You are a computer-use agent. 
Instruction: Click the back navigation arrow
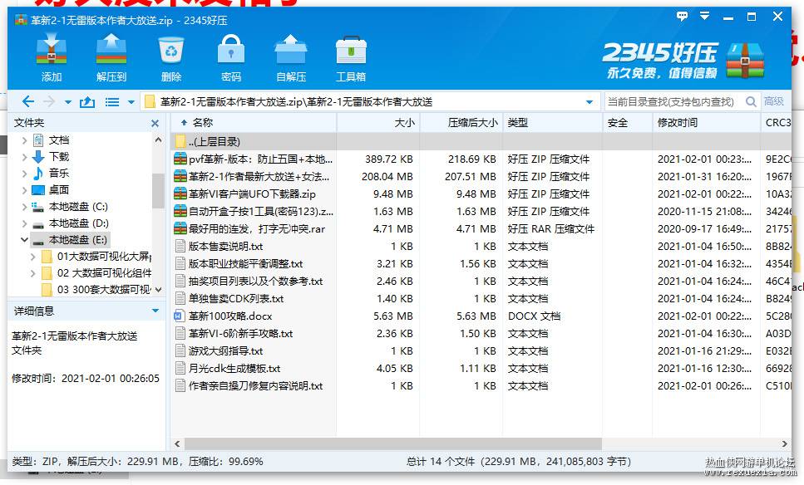28,102
